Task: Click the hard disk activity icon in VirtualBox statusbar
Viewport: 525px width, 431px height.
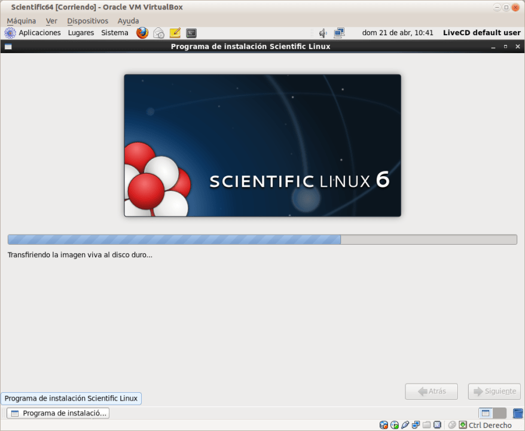Action: pos(383,424)
